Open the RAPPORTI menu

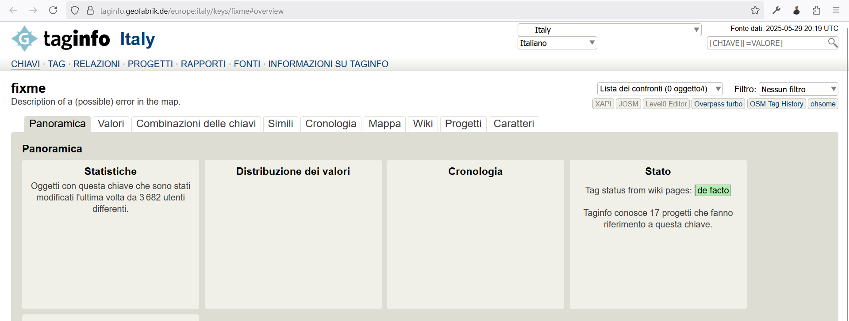204,64
